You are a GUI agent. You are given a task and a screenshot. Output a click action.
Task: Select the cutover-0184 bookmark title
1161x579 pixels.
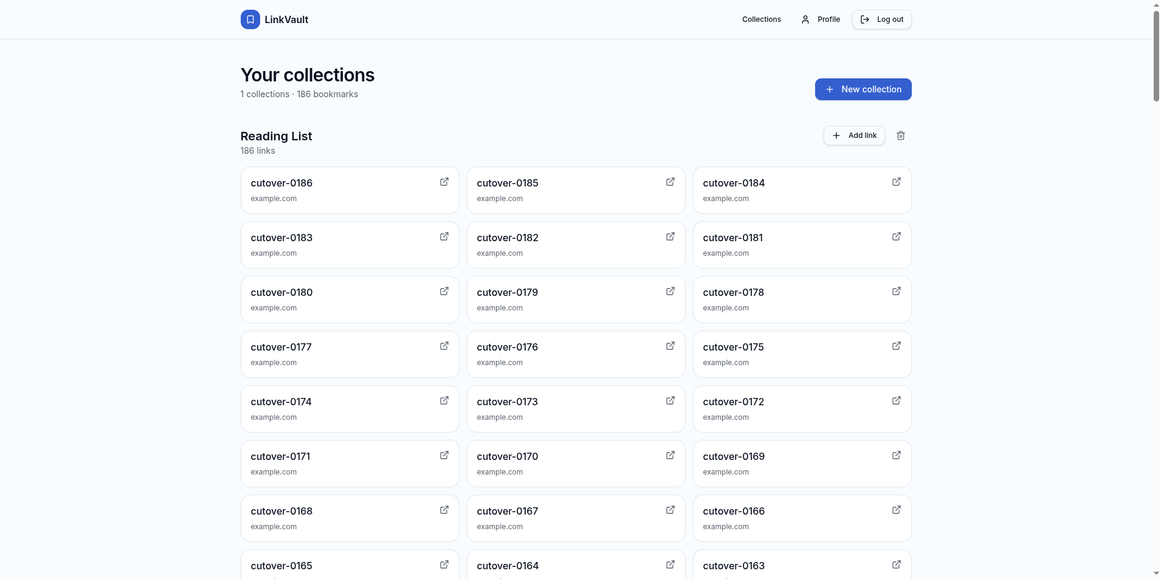click(x=734, y=183)
